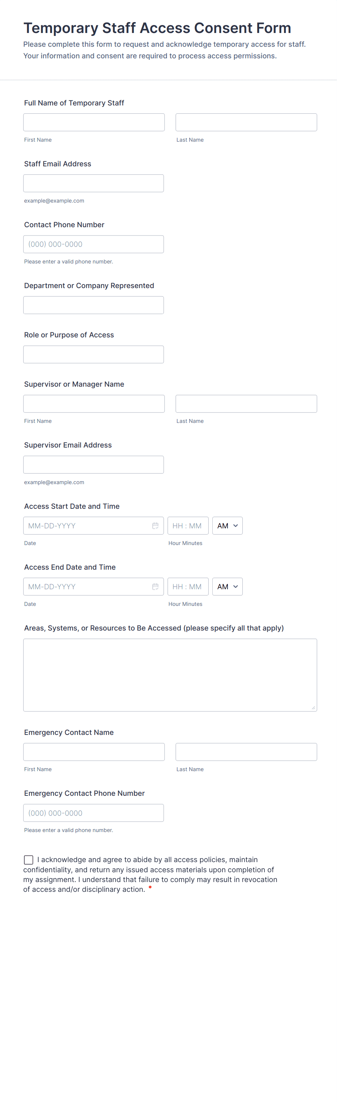The image size is (337, 1102).
Task: Focus Emergency Contact First Name field
Action: click(x=93, y=752)
